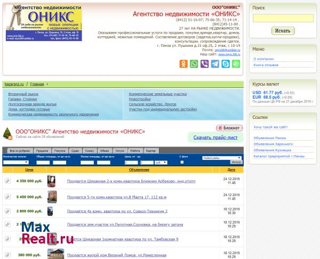Viewport: 320px width, 259px height.
Task: Sort by 'Объявление' column header
Action: point(139,169)
